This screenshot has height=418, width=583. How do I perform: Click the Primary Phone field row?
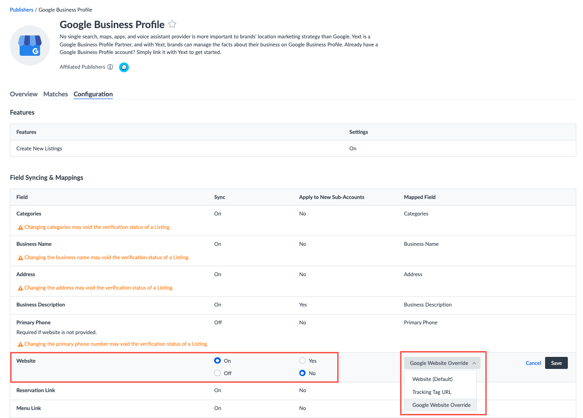point(293,333)
